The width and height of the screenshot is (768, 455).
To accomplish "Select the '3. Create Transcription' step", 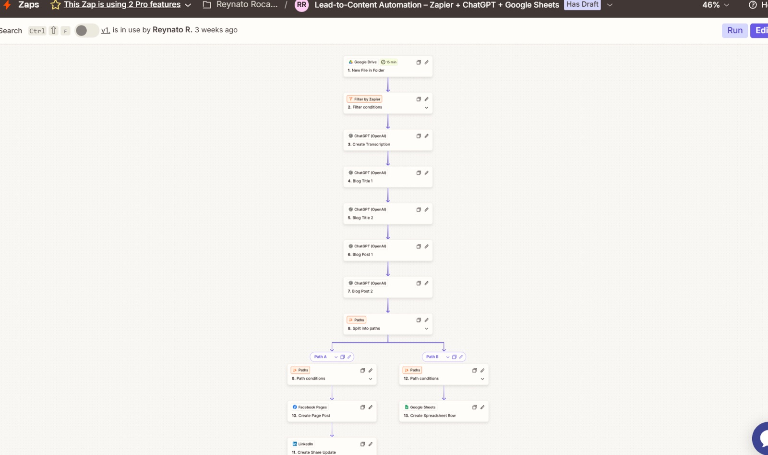I will (x=388, y=140).
